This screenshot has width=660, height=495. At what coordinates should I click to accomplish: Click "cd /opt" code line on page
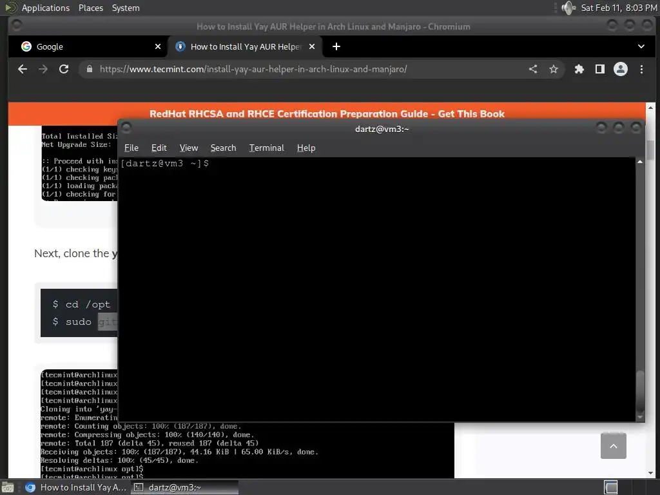tap(81, 304)
